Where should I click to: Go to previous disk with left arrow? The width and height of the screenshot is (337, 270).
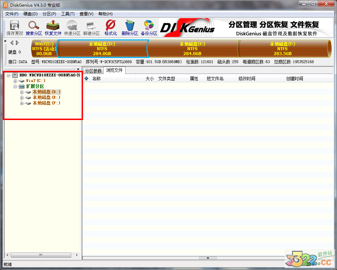(x=12, y=43)
